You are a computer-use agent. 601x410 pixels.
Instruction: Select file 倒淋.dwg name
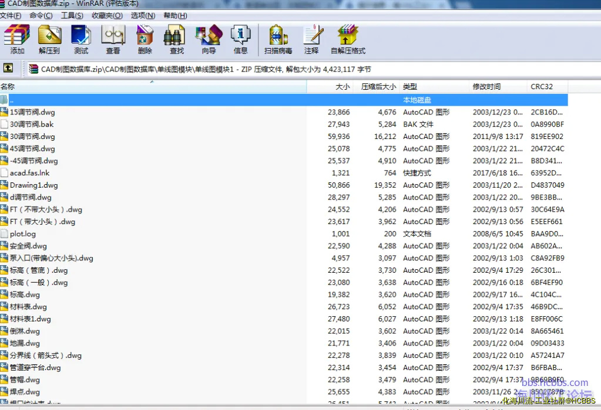click(25, 331)
